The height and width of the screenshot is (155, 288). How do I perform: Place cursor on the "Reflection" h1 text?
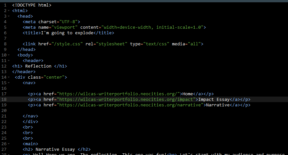point(38,66)
